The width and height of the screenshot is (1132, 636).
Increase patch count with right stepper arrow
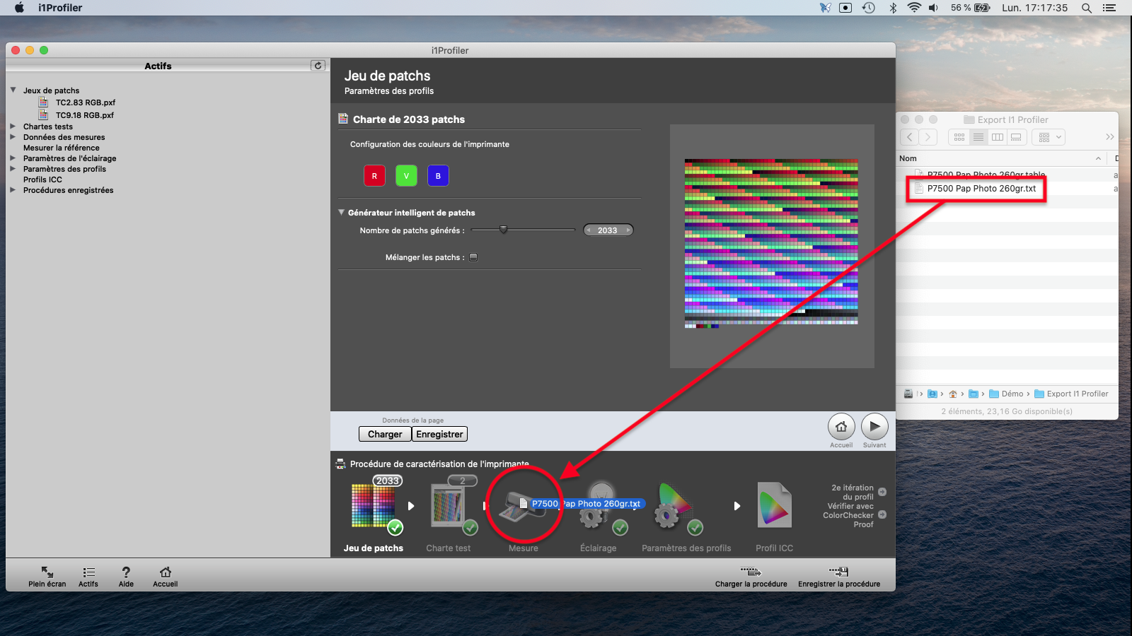point(628,230)
